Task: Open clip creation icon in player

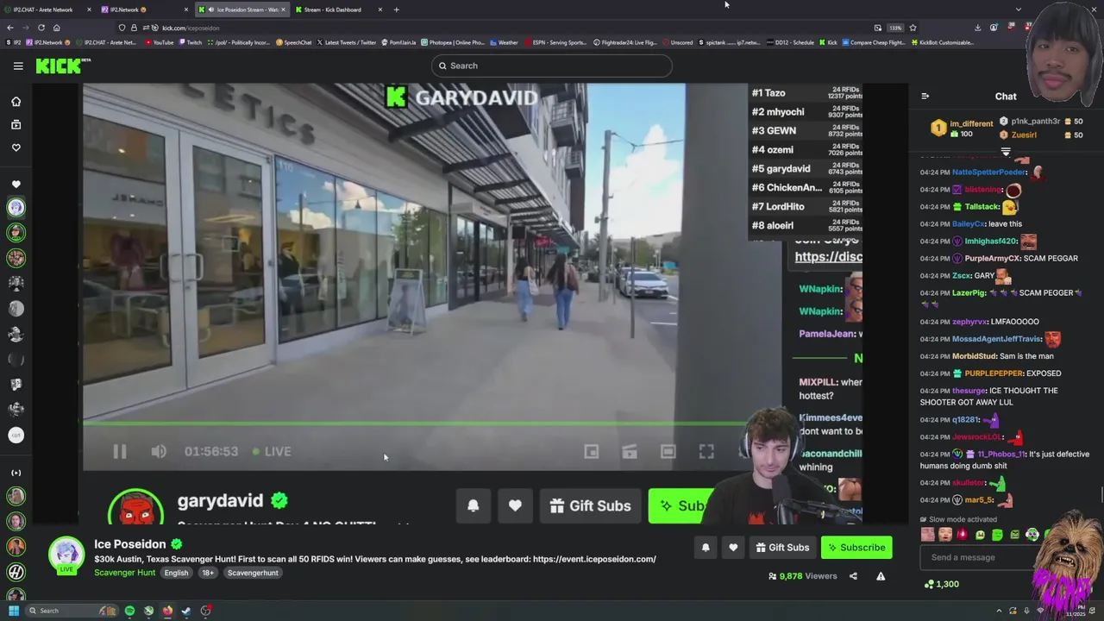Action: coord(630,451)
